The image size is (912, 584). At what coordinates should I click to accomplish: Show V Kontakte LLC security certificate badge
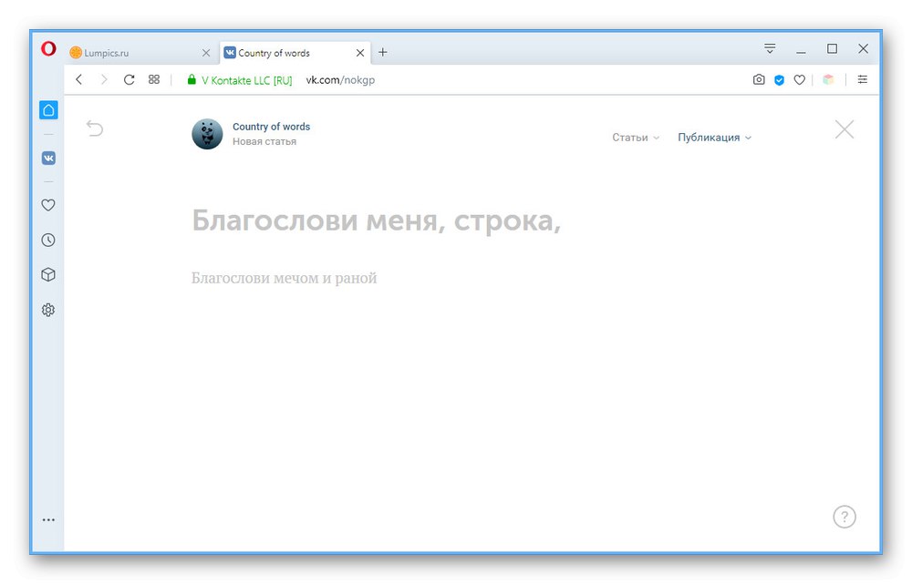(x=240, y=80)
